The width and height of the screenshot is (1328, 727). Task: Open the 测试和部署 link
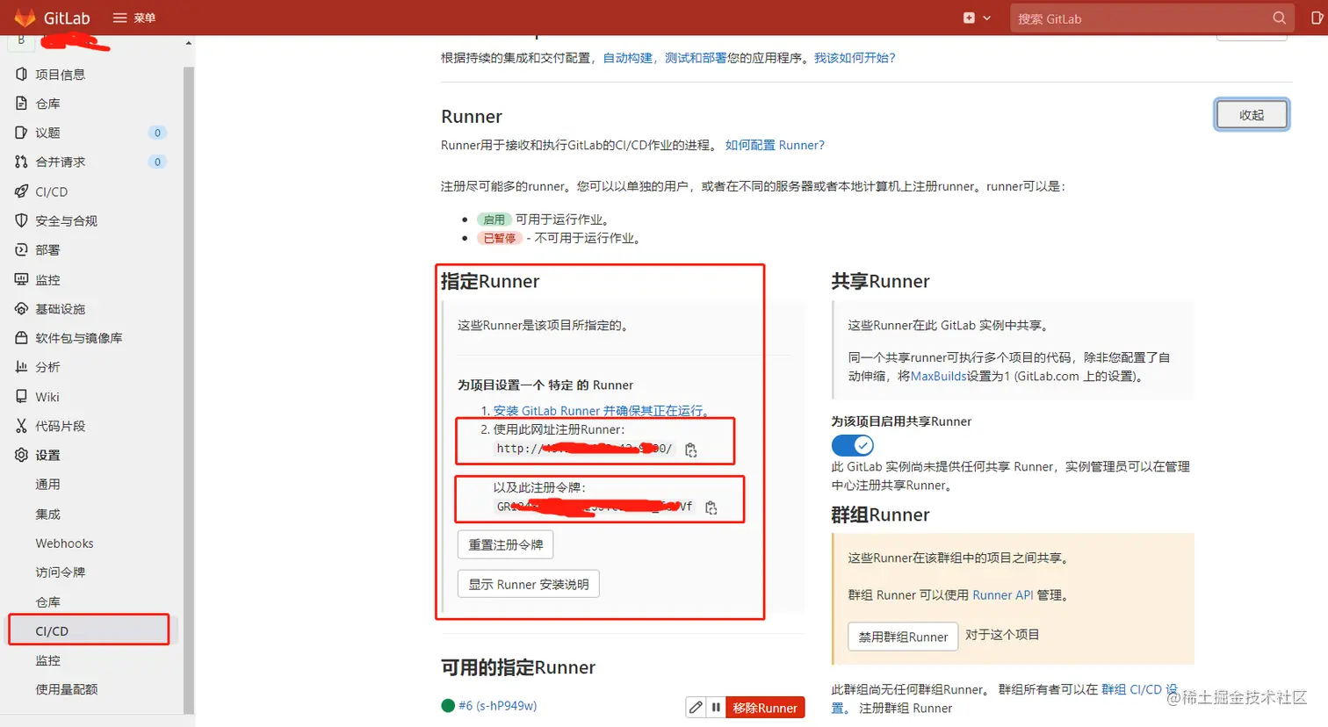[x=696, y=58]
